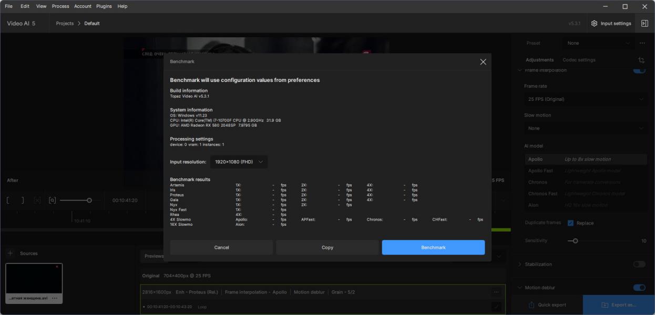Click the Quick export button
The height and width of the screenshot is (315, 655).
tap(547, 304)
